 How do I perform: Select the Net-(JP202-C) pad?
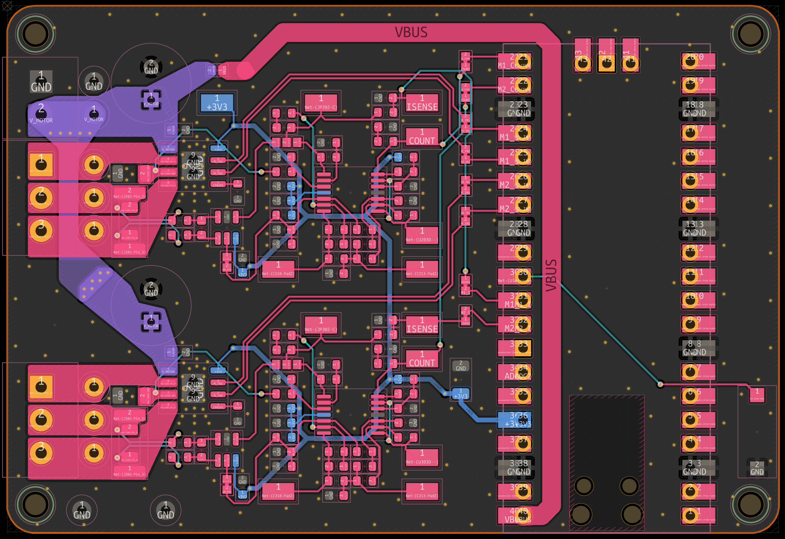pos(321,103)
